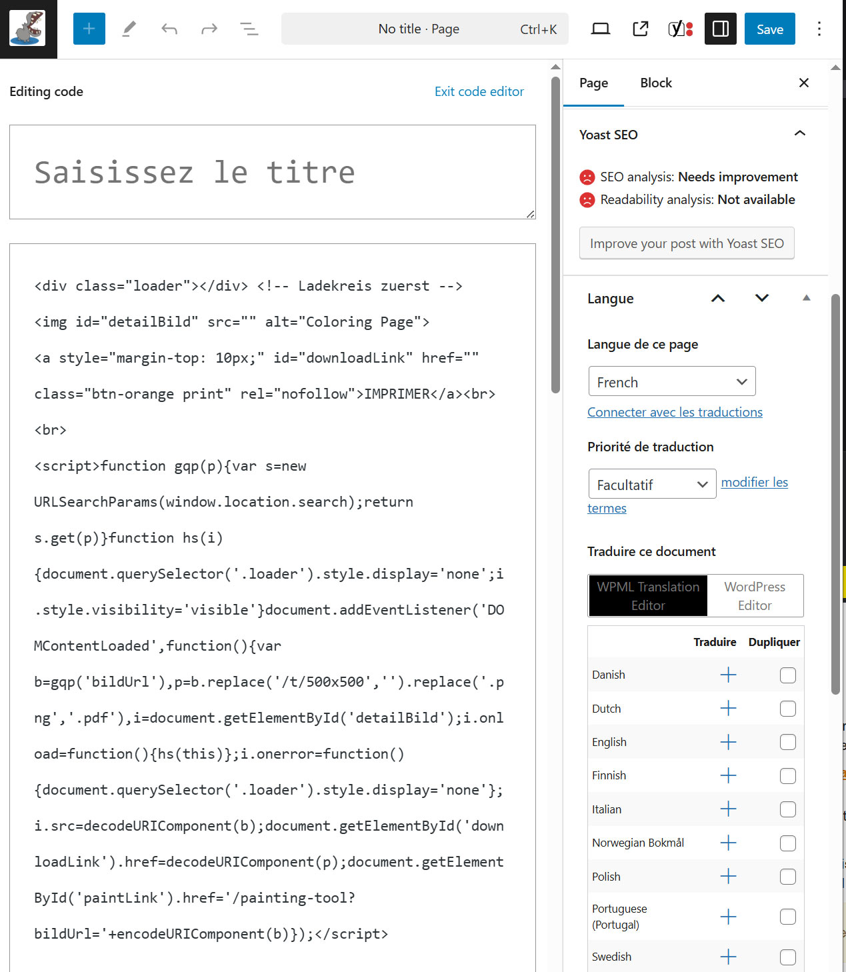Open Connecter avec les traductions link
Image resolution: width=846 pixels, height=972 pixels.
coord(675,412)
